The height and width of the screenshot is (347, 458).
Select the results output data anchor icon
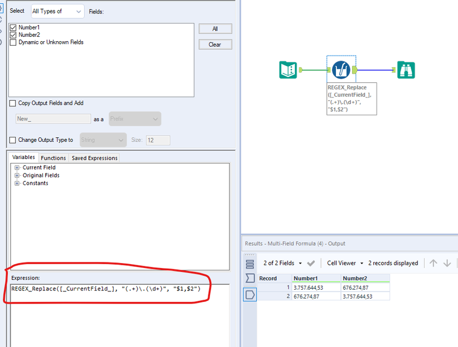[250, 295]
